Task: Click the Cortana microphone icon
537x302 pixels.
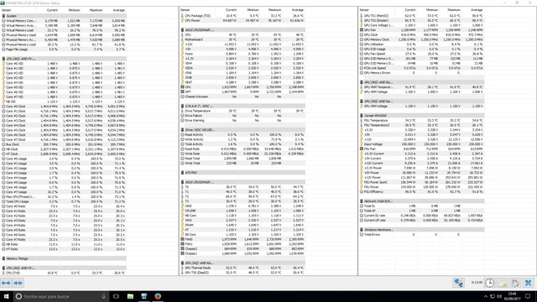Action: pyautogui.click(x=103, y=296)
